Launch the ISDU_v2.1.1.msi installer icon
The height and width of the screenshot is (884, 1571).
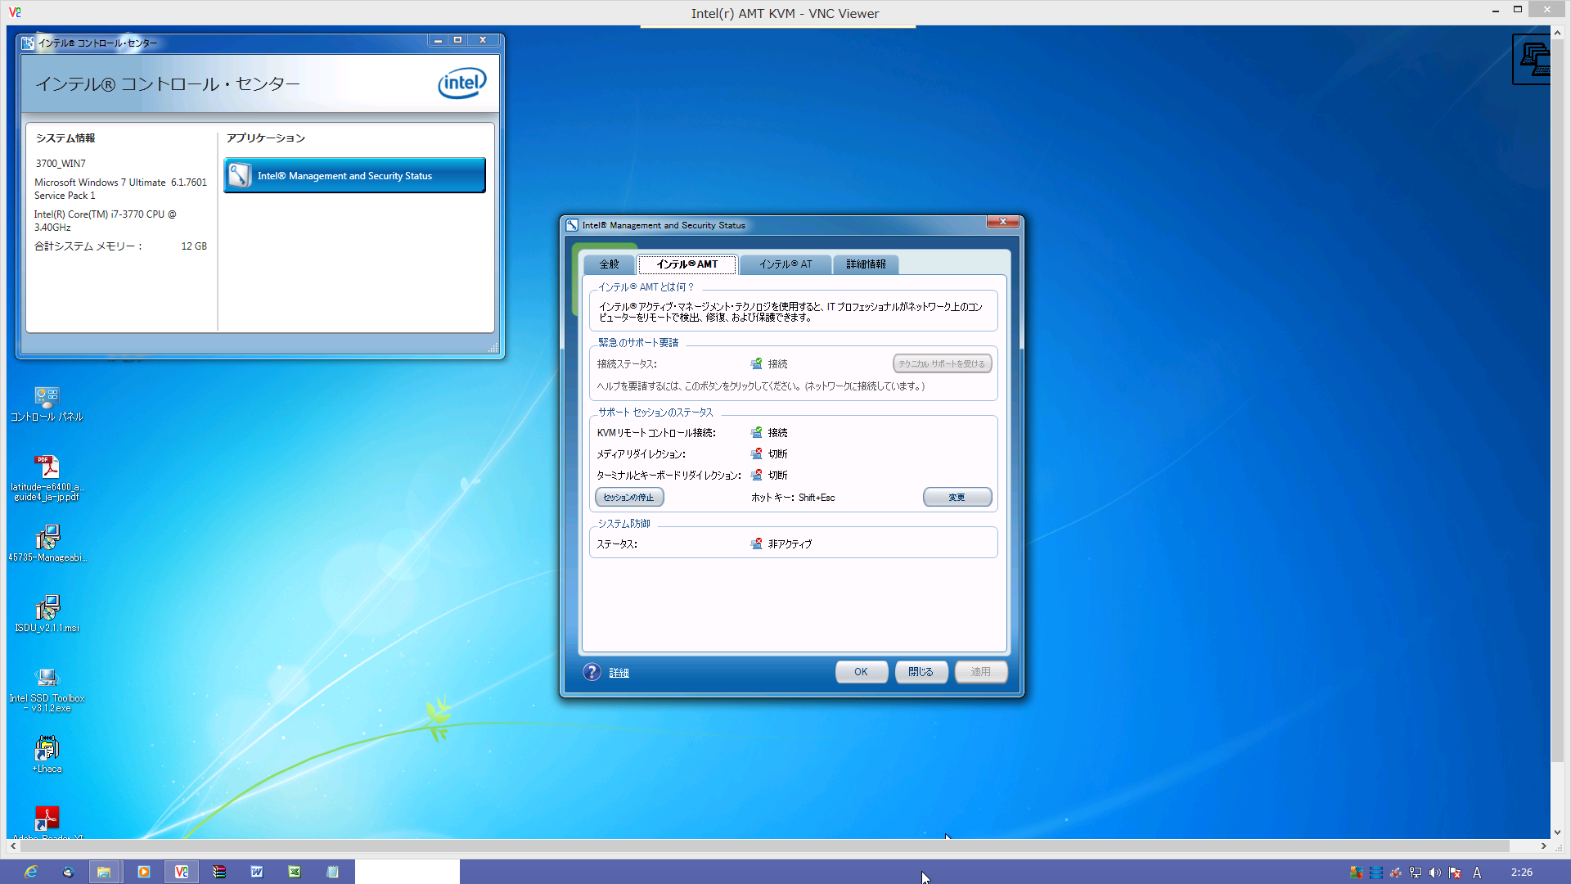47,608
